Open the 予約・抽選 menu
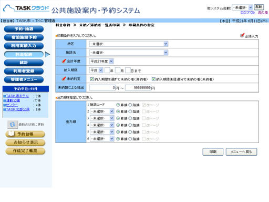The width and height of the screenshot is (269, 202). [x=24, y=29]
